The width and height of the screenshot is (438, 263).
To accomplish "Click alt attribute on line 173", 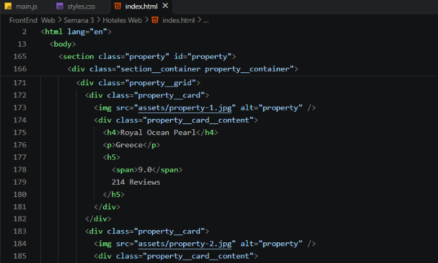I will [271, 108].
